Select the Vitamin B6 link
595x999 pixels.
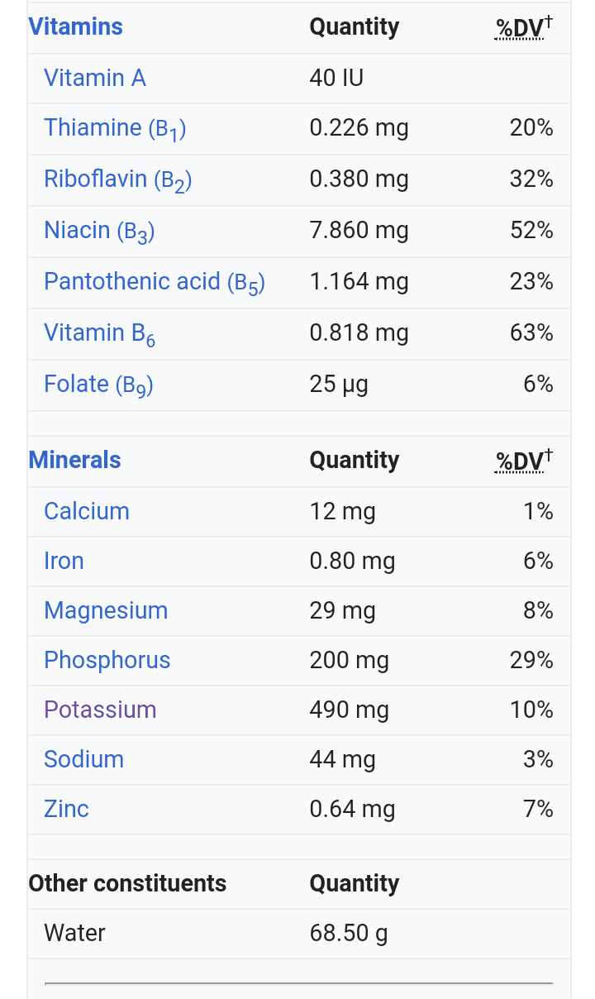99,333
